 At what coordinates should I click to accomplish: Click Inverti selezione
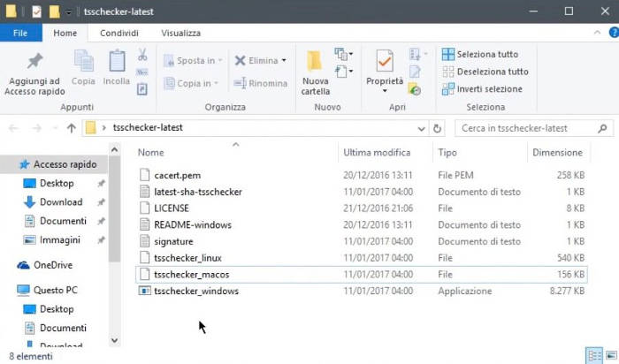482,88
